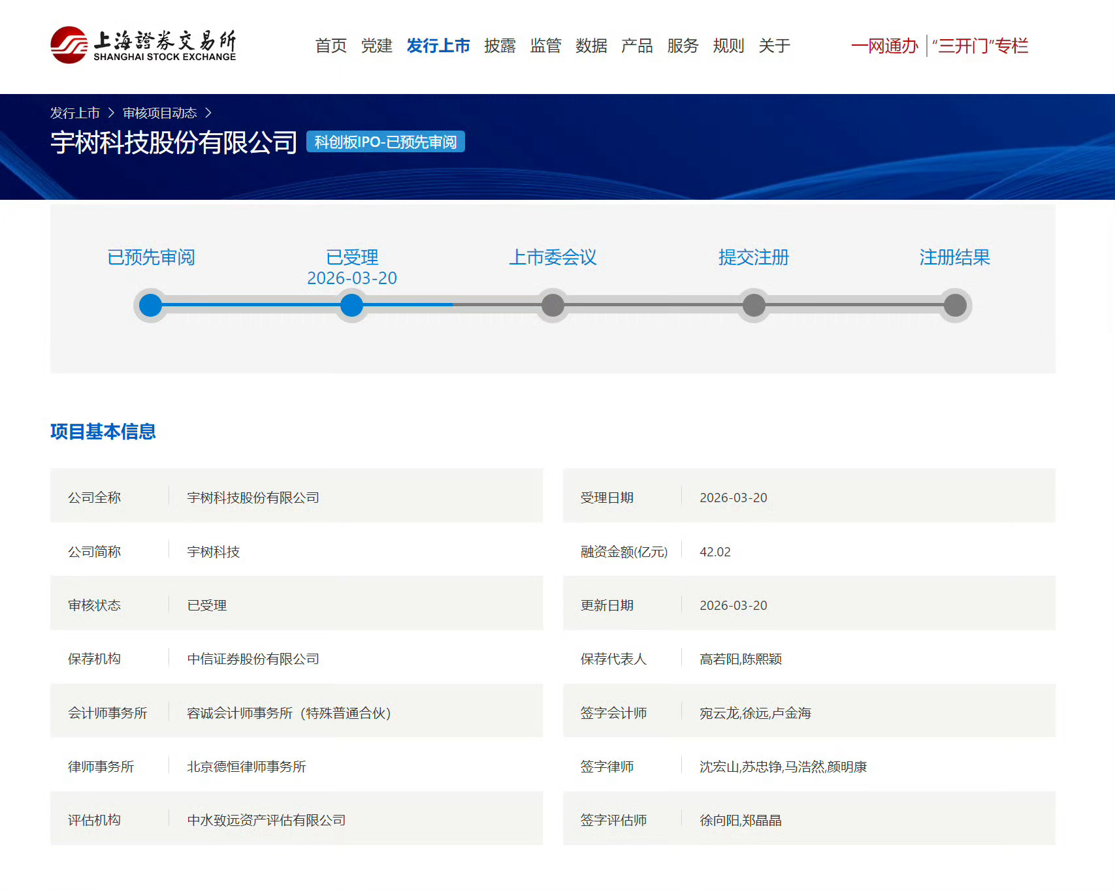Click the 科创板IPO-已预先审阅 status badge
Image resolution: width=1115 pixels, height=890 pixels.
tap(385, 142)
